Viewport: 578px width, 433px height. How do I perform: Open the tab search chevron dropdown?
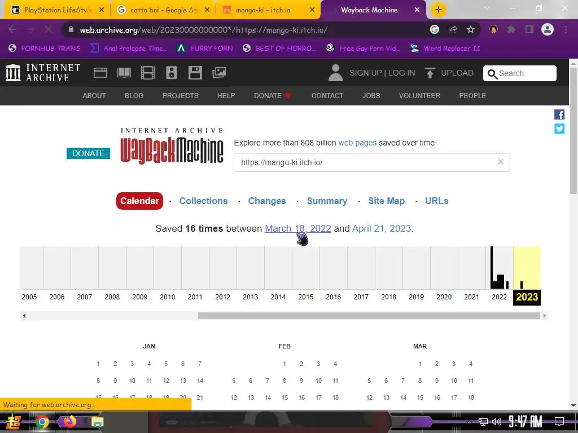[x=487, y=8]
